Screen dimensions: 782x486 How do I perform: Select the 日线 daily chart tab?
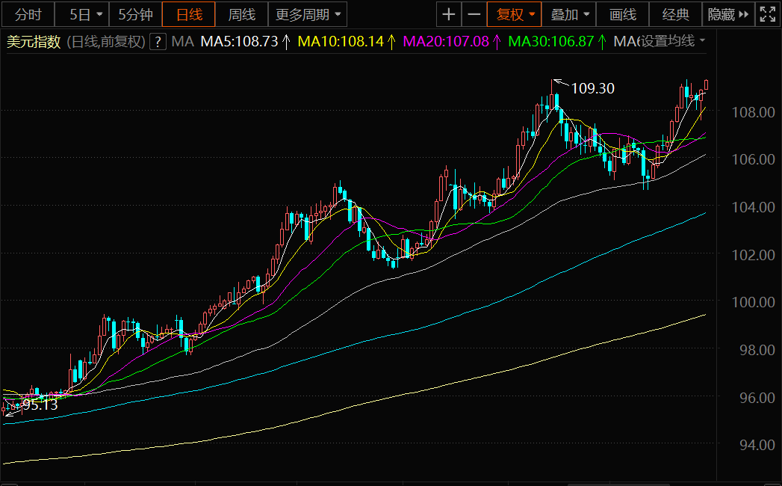[x=189, y=14]
